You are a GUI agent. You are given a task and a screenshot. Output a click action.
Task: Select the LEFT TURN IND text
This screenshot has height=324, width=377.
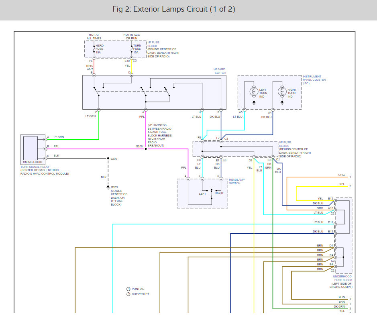(x=263, y=93)
